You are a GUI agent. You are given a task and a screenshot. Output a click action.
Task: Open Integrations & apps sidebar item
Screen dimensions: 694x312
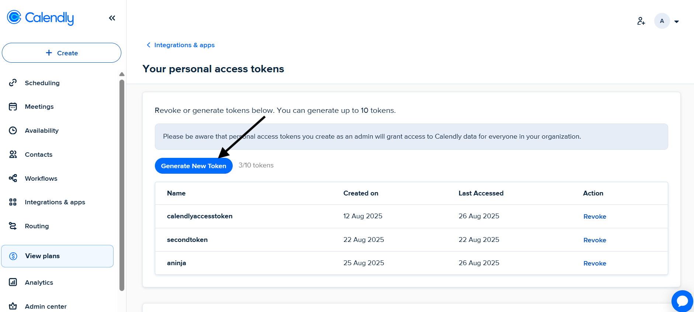click(55, 202)
